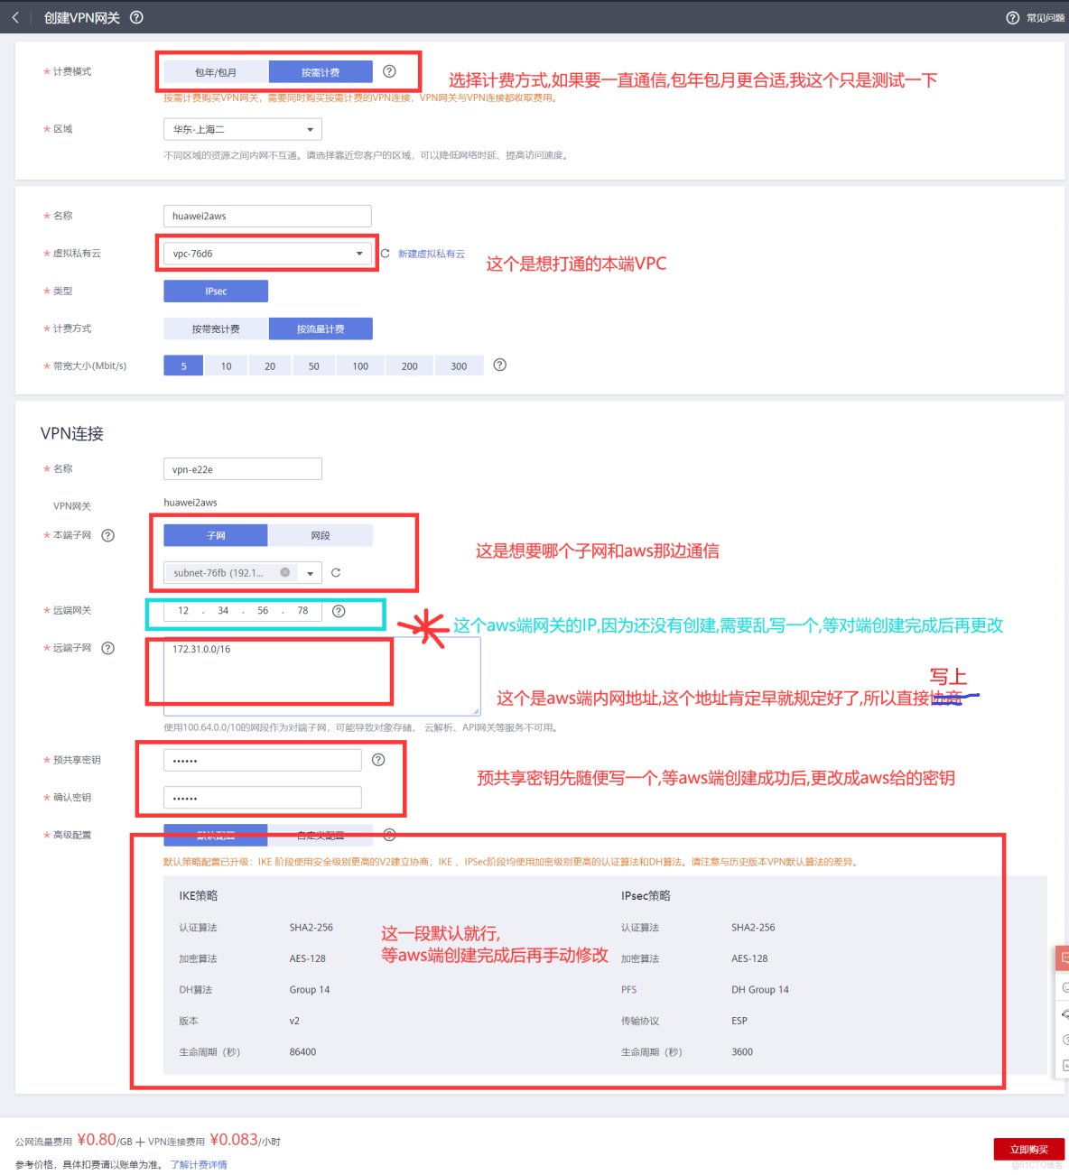Select bandwidth size 200

click(410, 365)
